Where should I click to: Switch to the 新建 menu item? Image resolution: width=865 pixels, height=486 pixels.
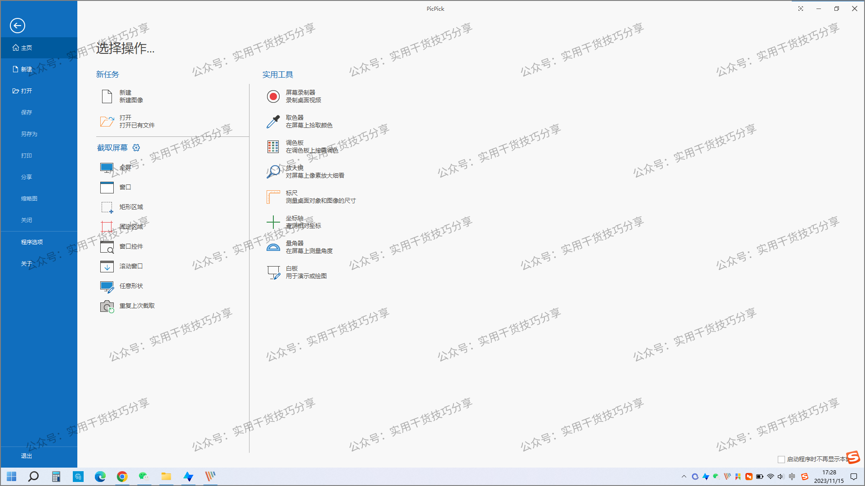click(25, 69)
